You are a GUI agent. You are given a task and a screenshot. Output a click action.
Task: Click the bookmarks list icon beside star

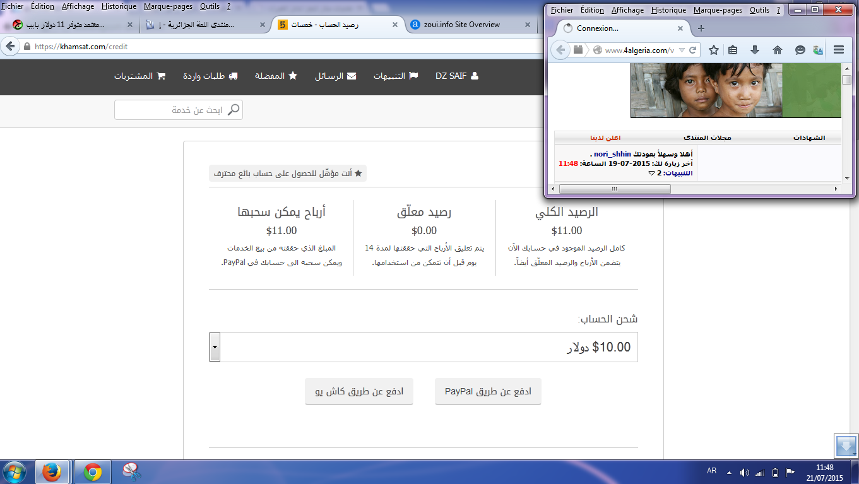733,50
